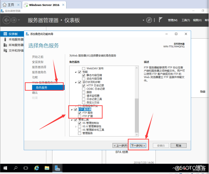Check the WebDAV 发布 checkbox
The width and height of the screenshot is (209, 174).
coord(84,68)
